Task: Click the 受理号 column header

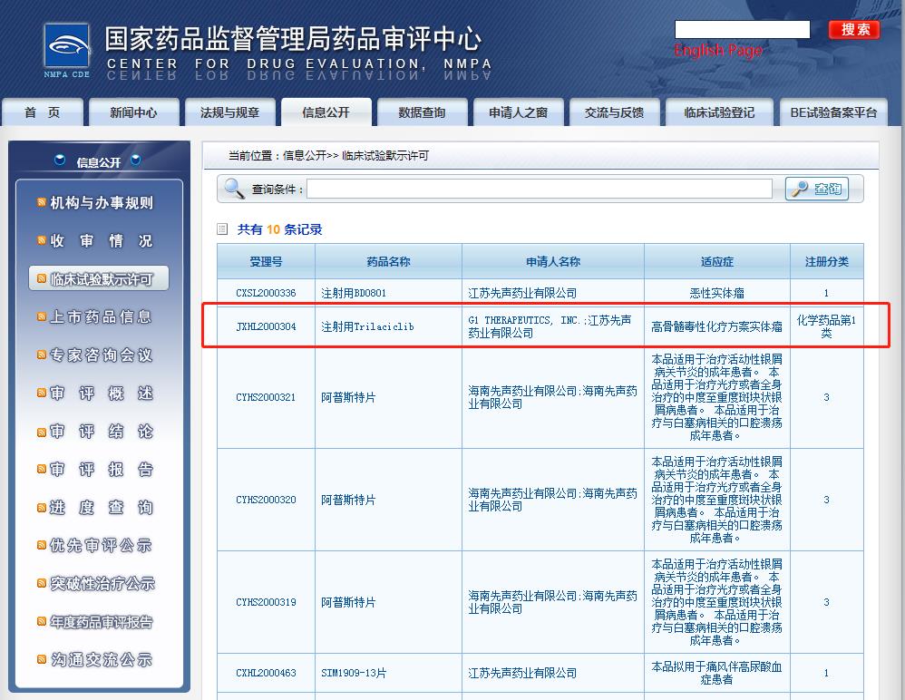Action: [x=266, y=261]
